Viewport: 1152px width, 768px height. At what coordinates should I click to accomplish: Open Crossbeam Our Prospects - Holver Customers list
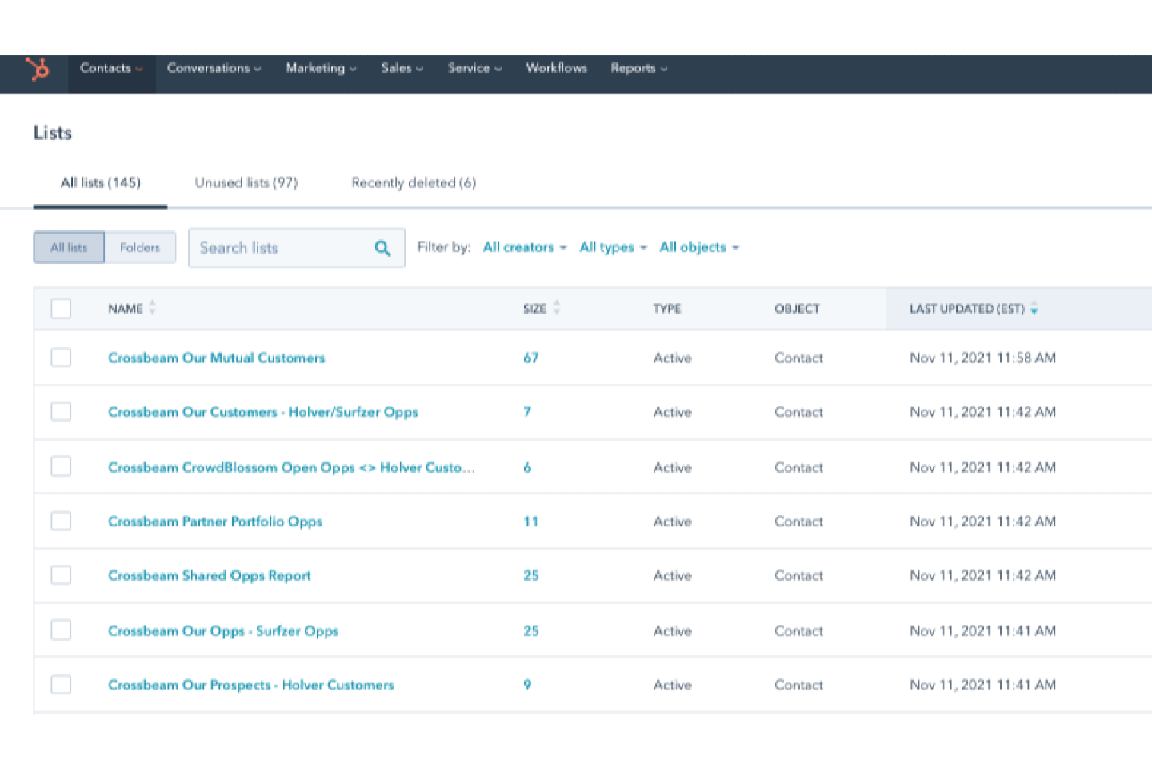click(x=250, y=685)
